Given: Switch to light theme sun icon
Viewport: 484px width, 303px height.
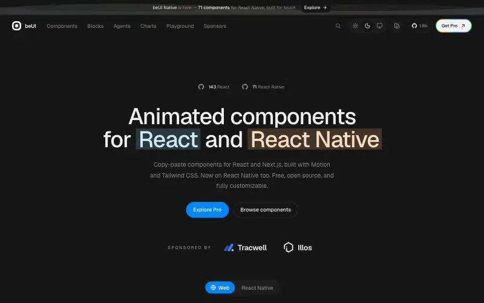Looking at the screenshot, I should coord(355,26).
